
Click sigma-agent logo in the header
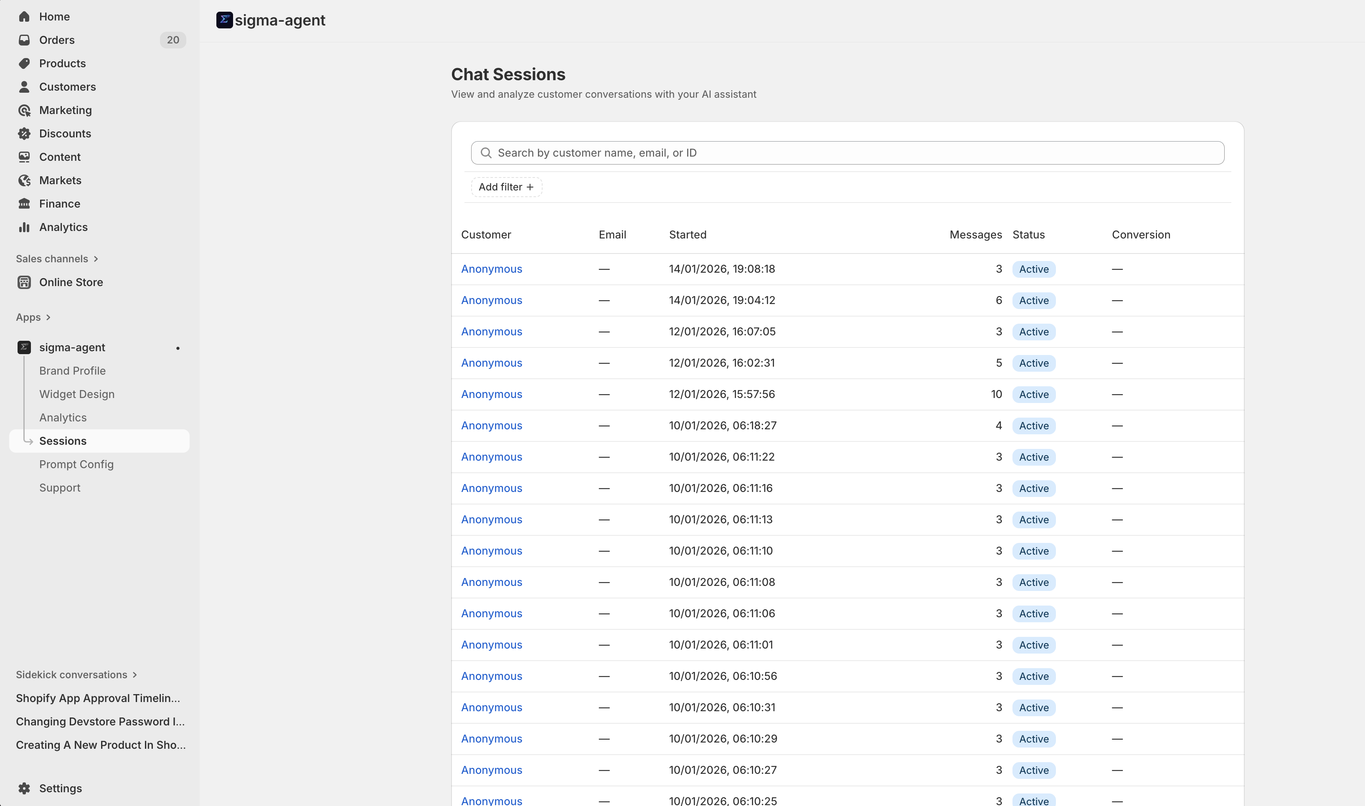[224, 20]
